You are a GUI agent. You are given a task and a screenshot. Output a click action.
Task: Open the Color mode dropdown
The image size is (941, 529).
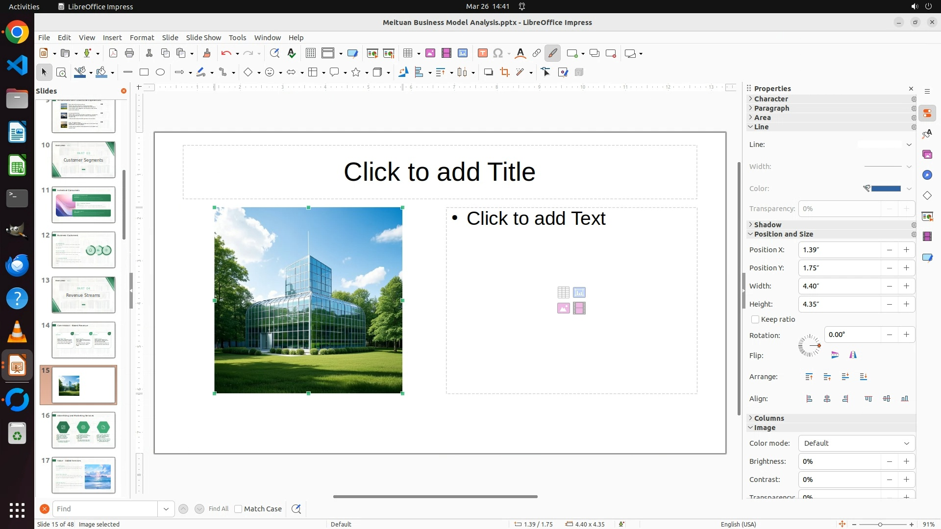[x=856, y=443]
